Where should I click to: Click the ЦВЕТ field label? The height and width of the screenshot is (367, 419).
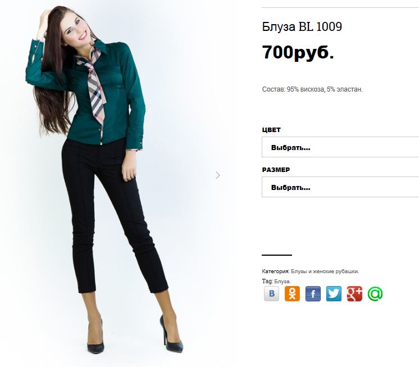point(271,130)
